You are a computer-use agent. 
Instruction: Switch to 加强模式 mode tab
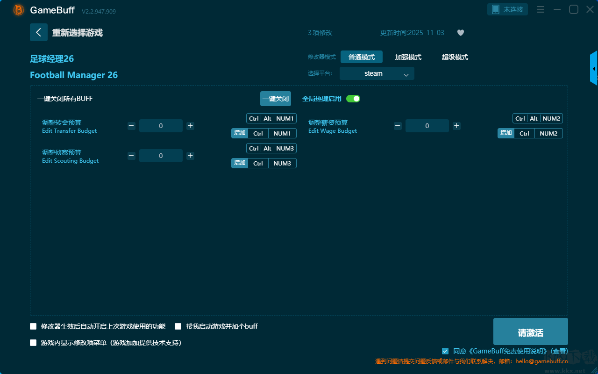coord(408,57)
